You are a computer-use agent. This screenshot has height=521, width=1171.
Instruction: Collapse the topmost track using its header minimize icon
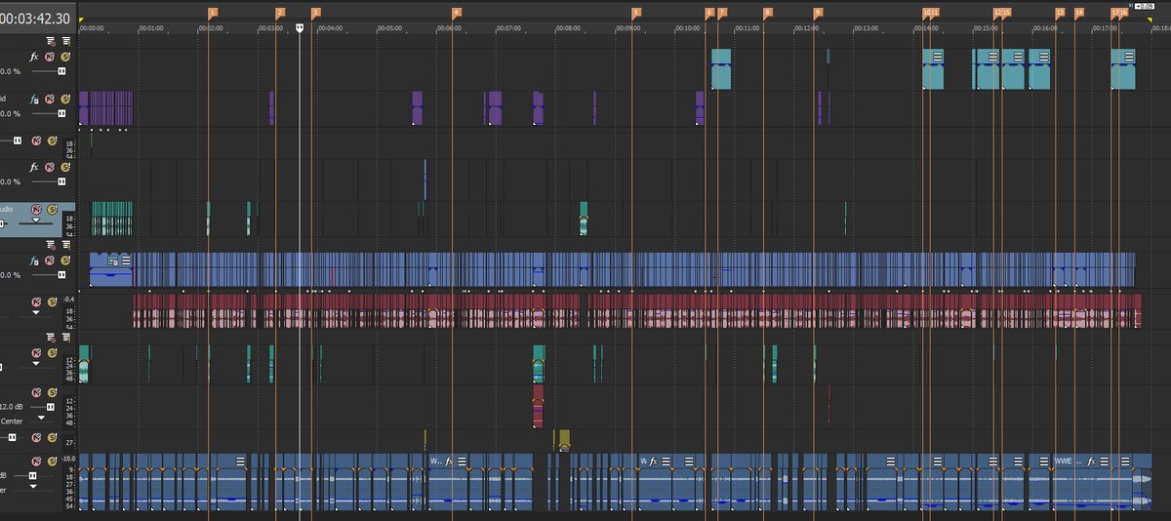(x=51, y=41)
